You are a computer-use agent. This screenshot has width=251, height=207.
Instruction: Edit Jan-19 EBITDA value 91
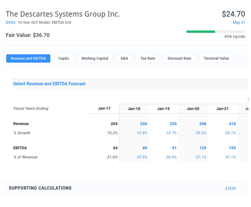pyautogui.click(x=174, y=148)
